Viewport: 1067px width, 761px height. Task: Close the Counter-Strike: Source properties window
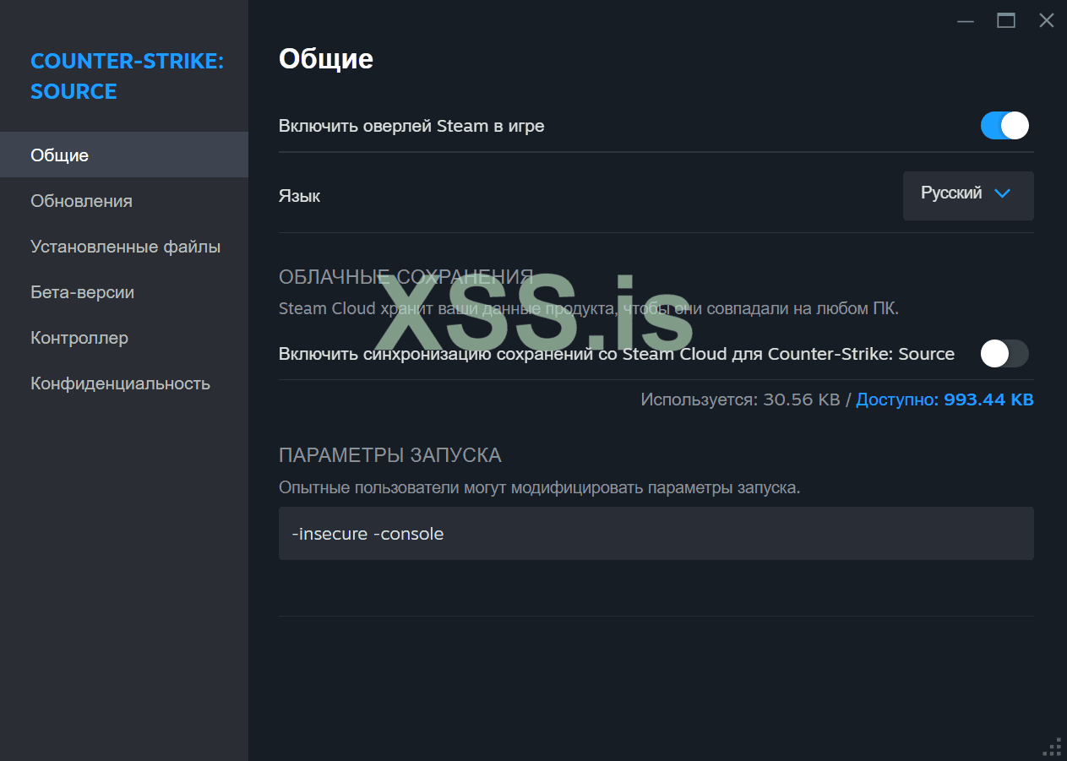pyautogui.click(x=1047, y=21)
